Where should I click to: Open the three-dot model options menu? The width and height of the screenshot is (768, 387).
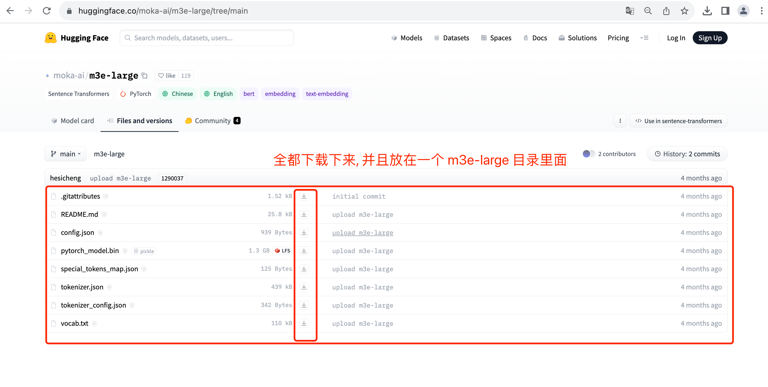pyautogui.click(x=620, y=121)
